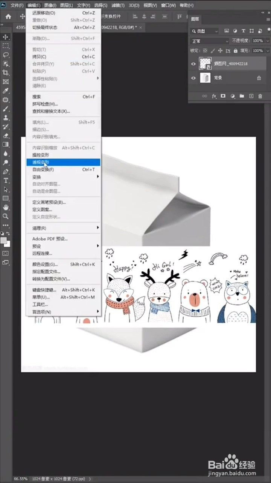Add a layer mask icon
The width and height of the screenshot is (271, 483).
point(223,96)
